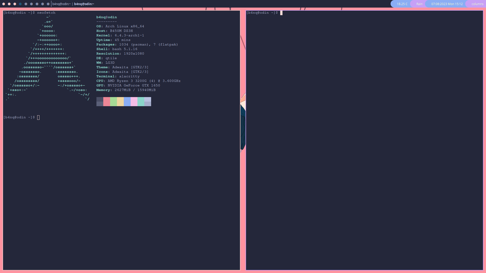This screenshot has height=273, width=486.
Task: Click the left terminal's bottom prompt cursor
Action: pyautogui.click(x=38, y=118)
